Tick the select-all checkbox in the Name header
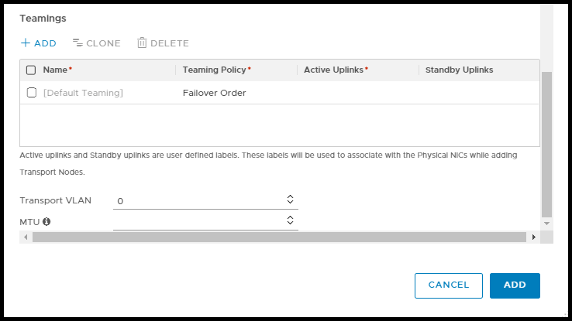The image size is (572, 321). [31, 70]
